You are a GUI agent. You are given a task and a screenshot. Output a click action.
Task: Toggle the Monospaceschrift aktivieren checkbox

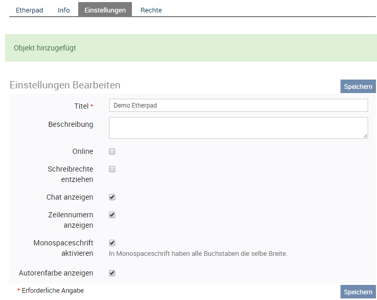click(x=112, y=243)
